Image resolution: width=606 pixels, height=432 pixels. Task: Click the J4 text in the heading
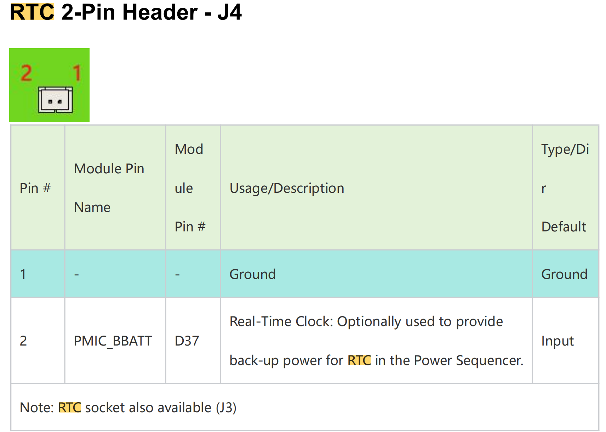pos(229,12)
